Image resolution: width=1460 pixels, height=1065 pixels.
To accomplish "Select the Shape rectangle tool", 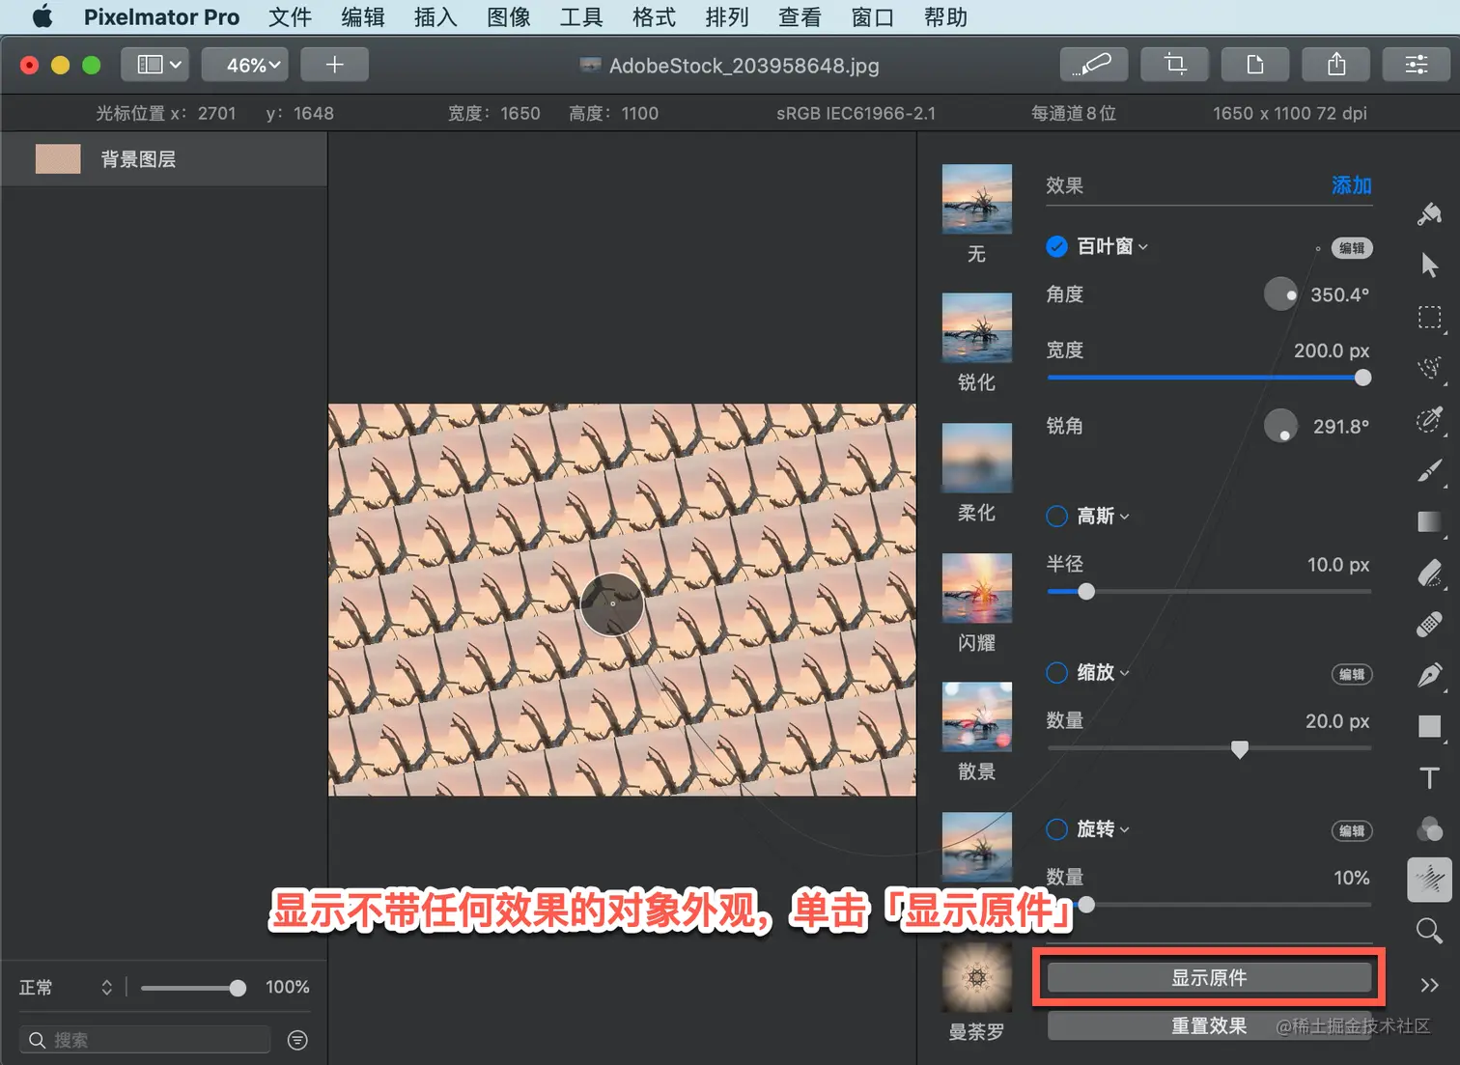I will pos(1429,726).
